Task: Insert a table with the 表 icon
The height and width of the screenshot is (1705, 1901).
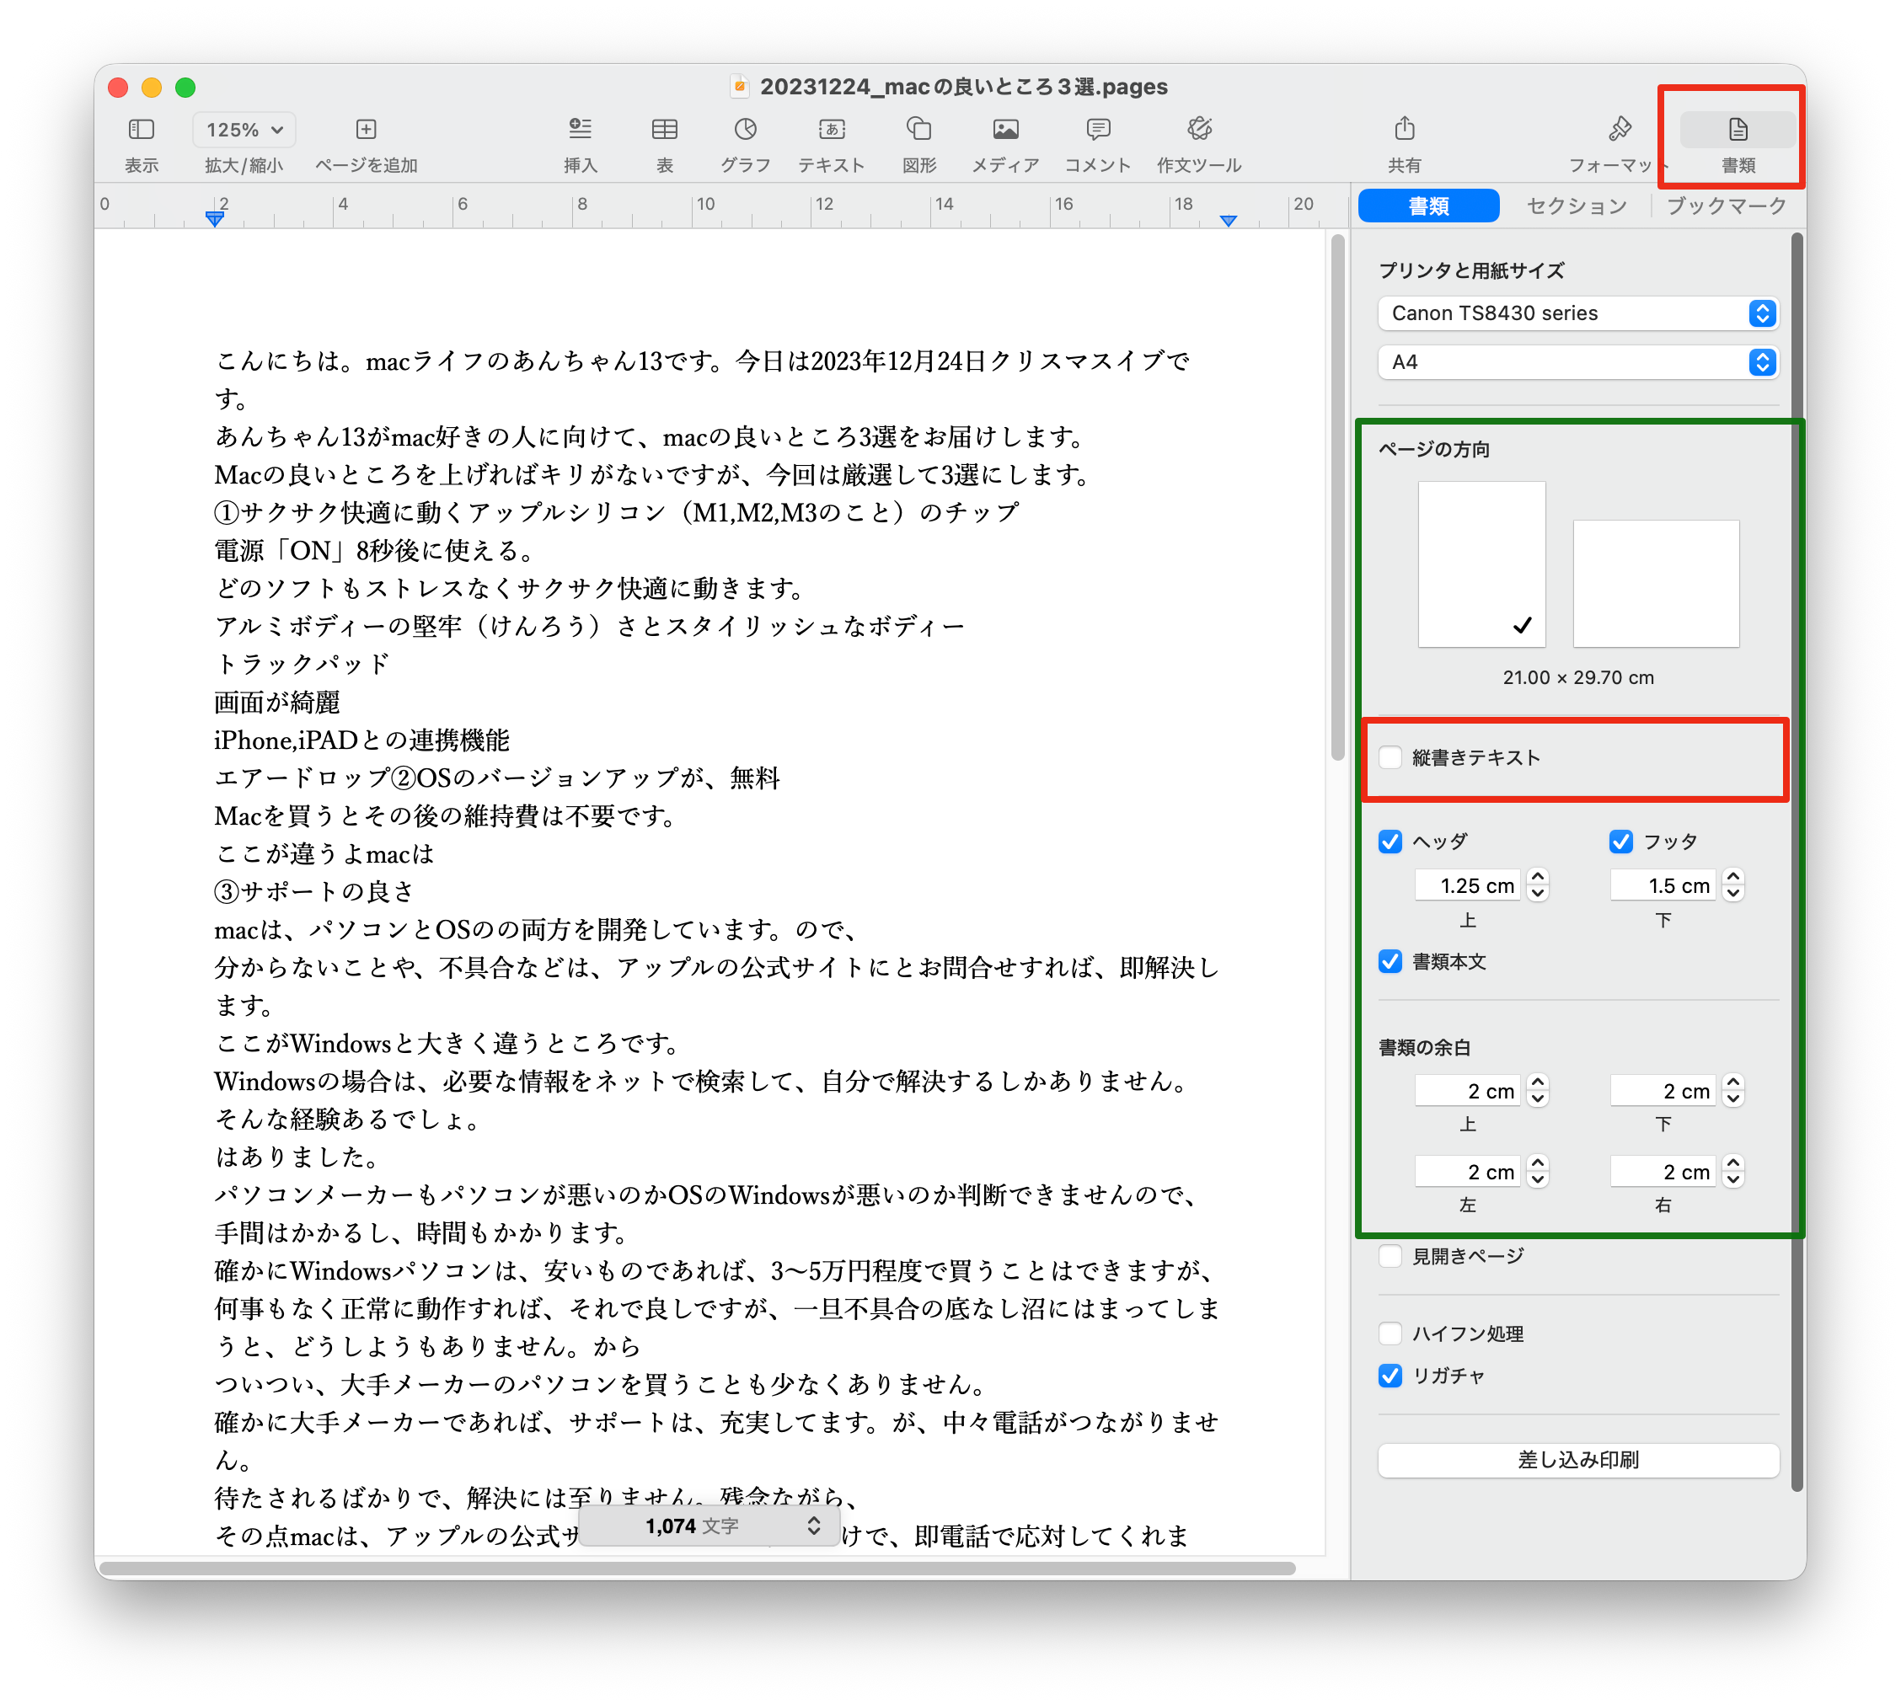Action: click(664, 129)
